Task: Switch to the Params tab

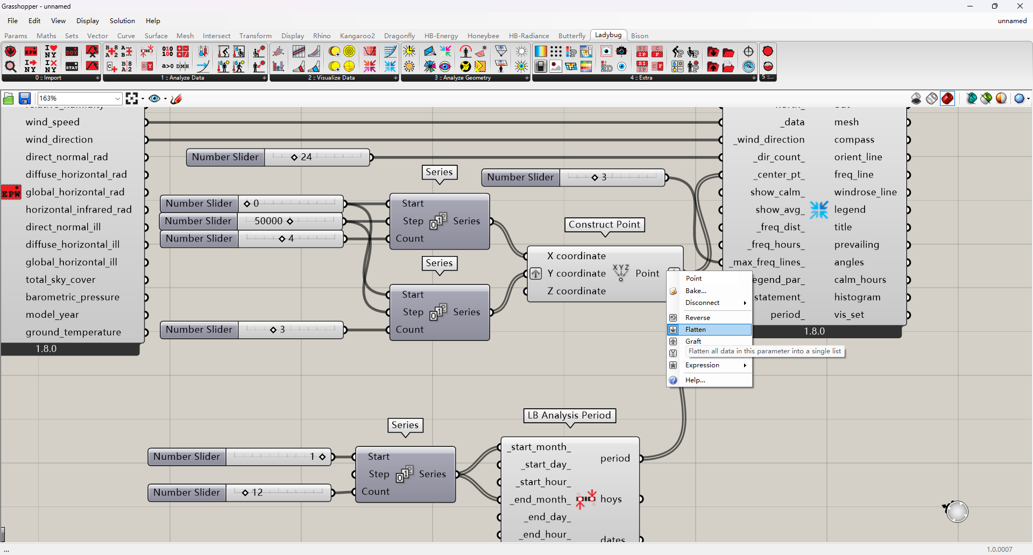Action: (x=16, y=36)
